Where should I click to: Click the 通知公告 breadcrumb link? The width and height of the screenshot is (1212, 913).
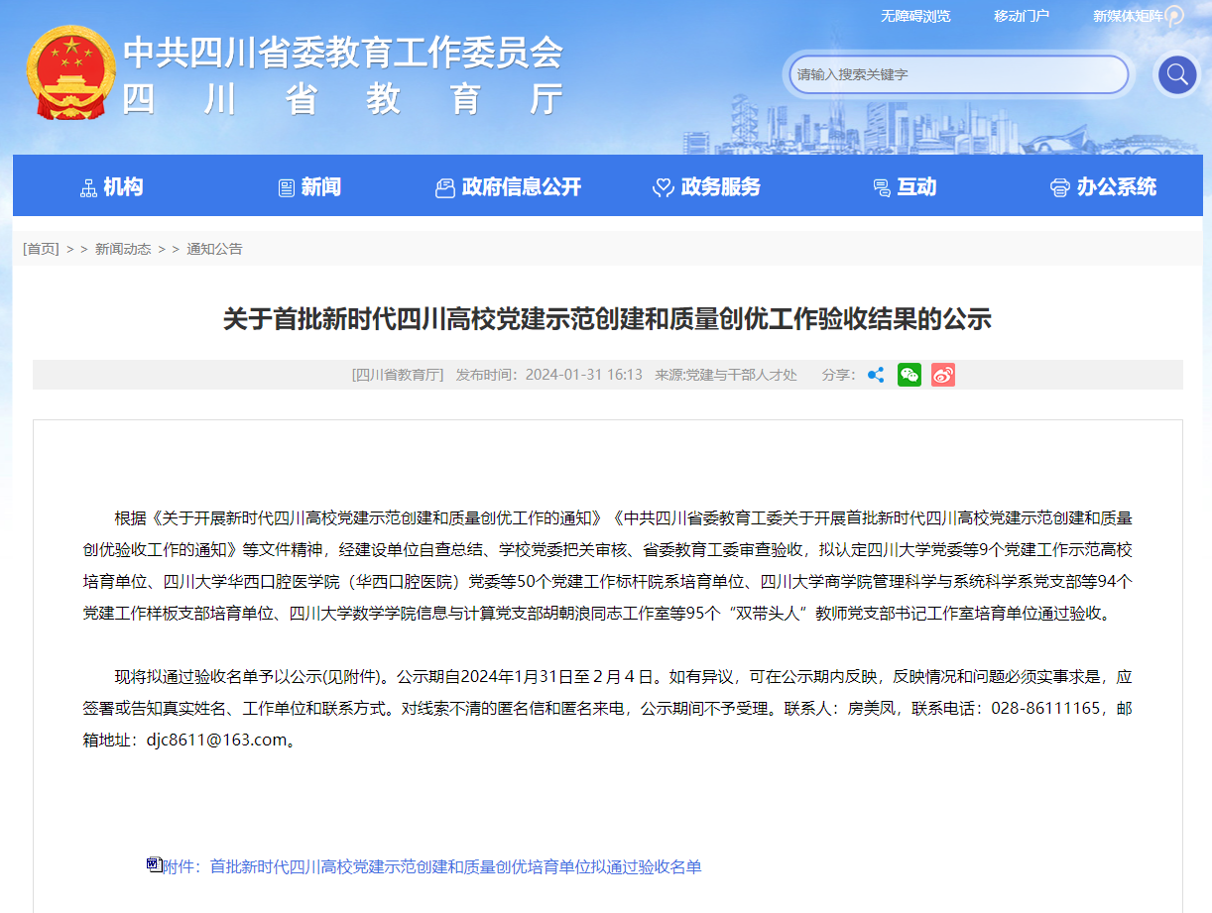(x=214, y=249)
